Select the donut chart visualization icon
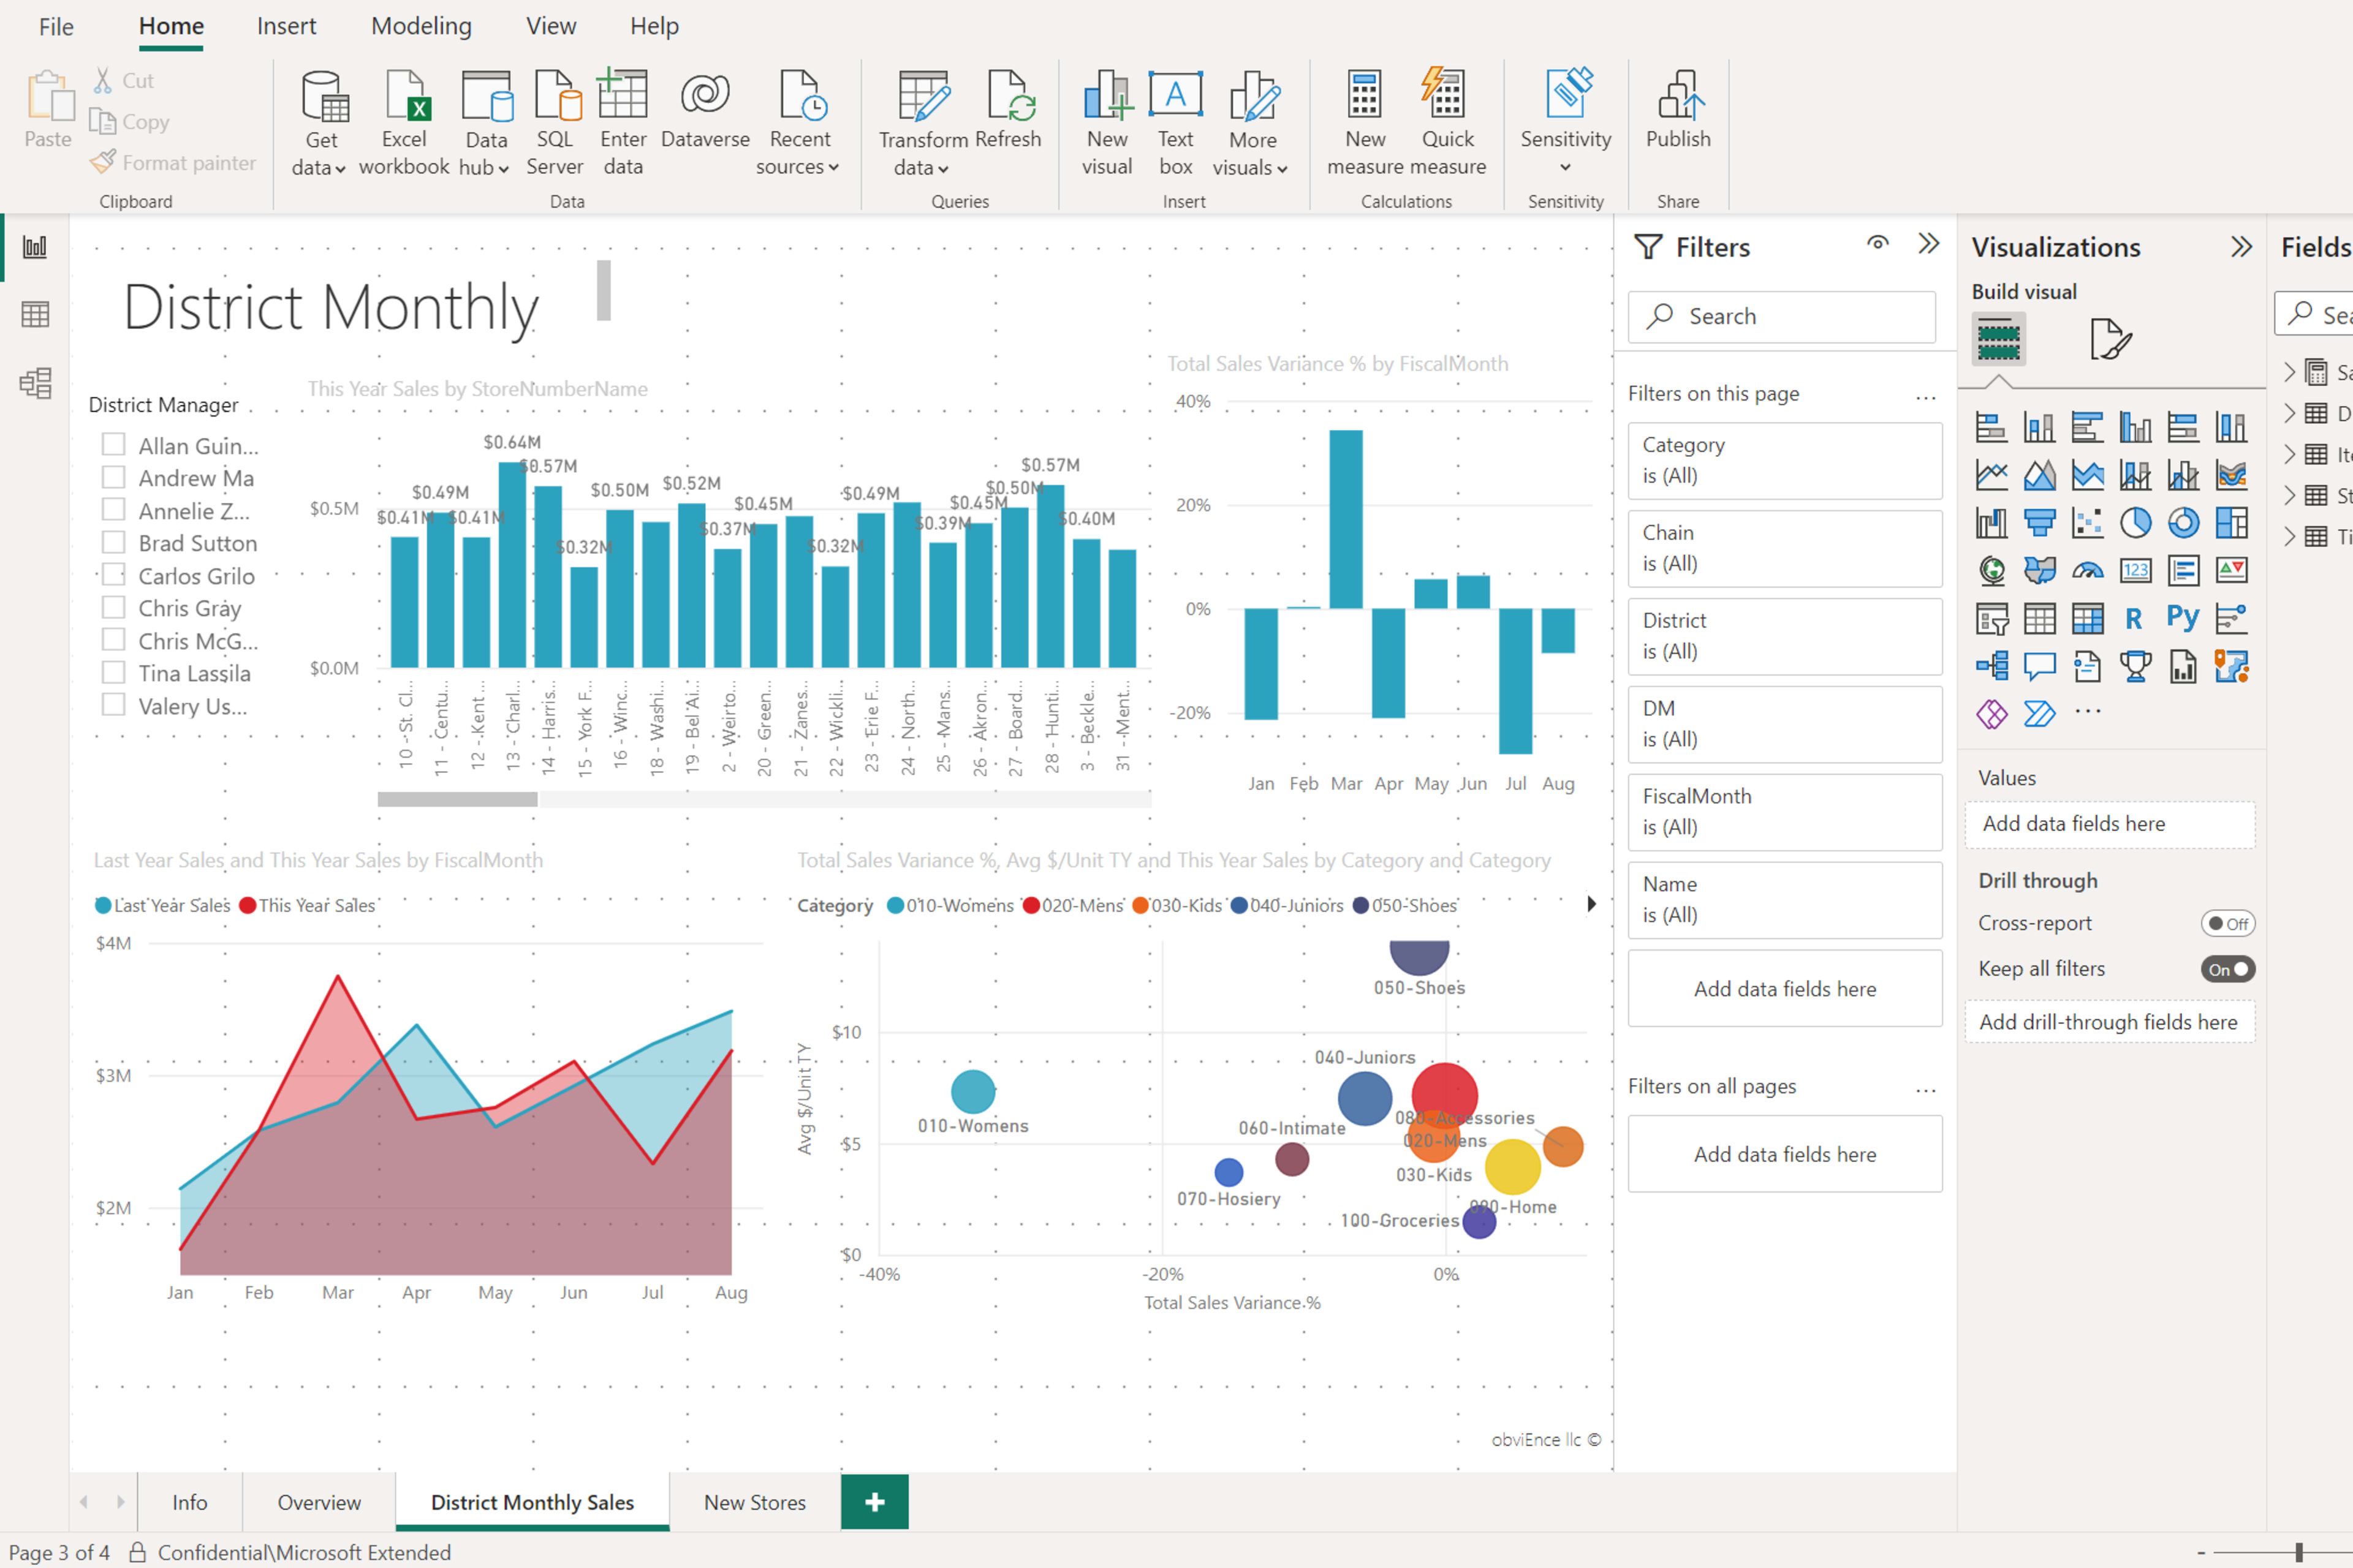 2183,522
